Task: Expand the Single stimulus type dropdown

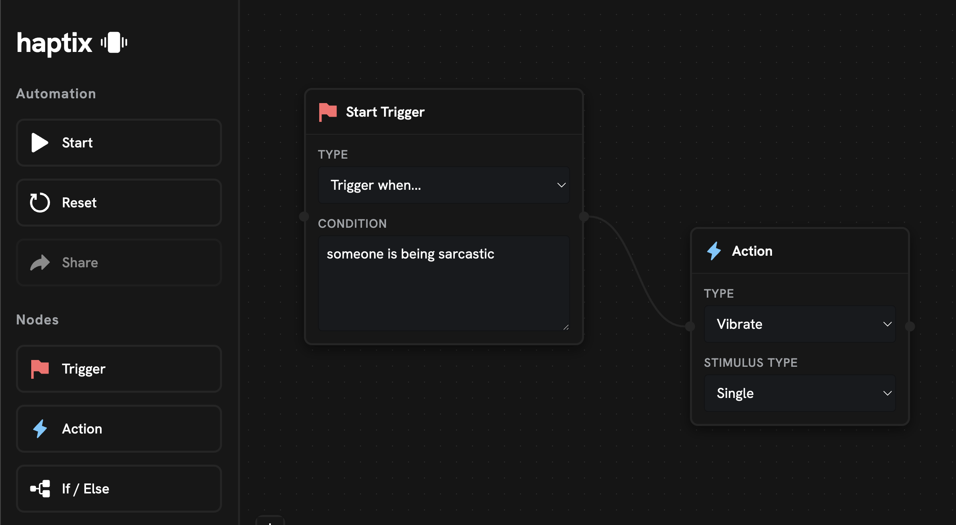Action: [x=800, y=393]
